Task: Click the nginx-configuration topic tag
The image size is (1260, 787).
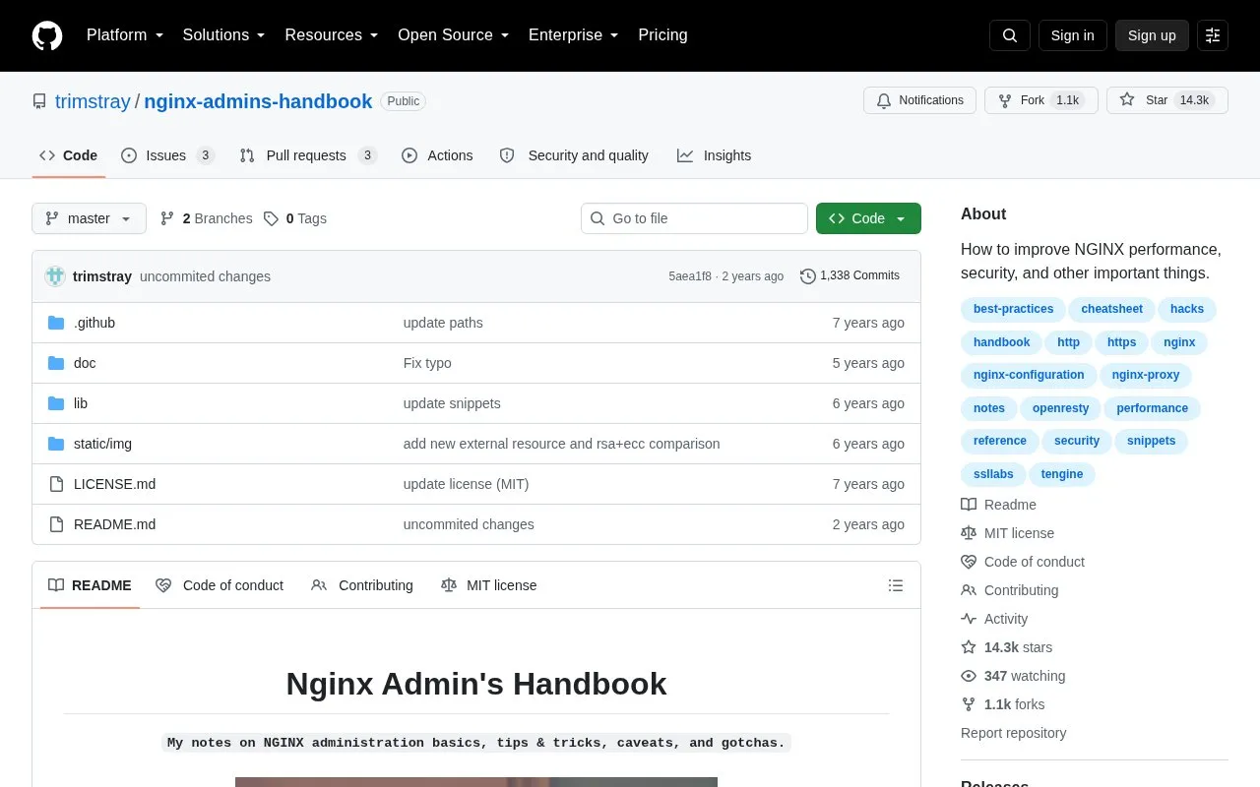Action: click(1029, 375)
